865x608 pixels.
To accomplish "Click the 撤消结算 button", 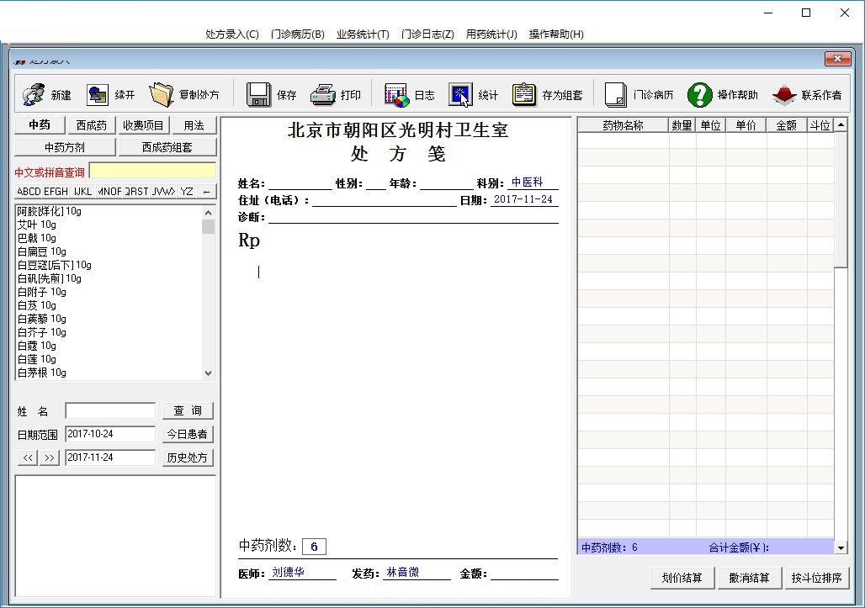I will [x=749, y=578].
